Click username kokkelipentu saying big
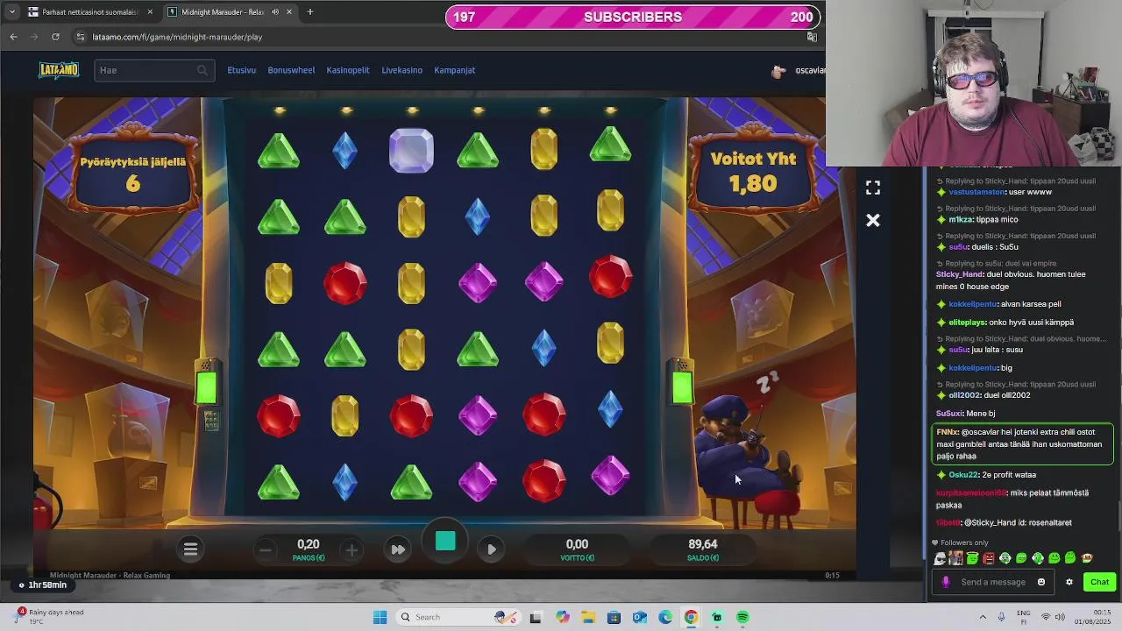Screen dimensions: 1122x631 point(972,368)
